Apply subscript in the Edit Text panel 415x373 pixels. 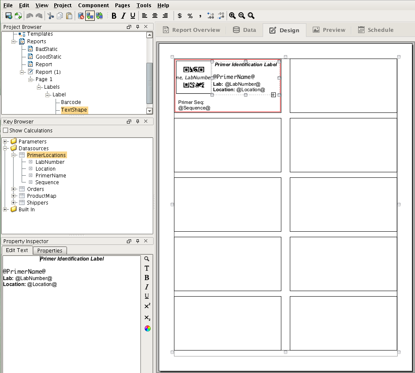147,318
